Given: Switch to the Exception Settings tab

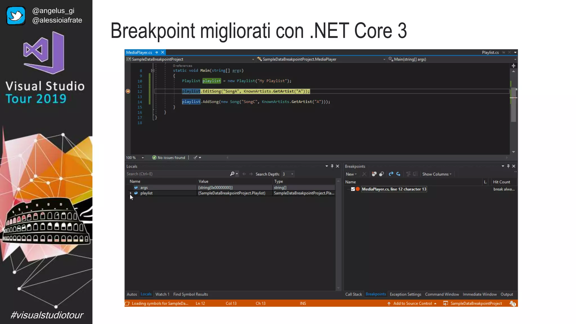Looking at the screenshot, I should click(x=405, y=294).
